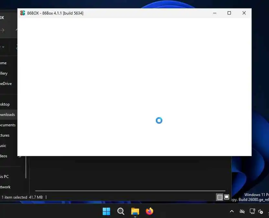Open taskbar Search
269x218 pixels.
click(121, 211)
